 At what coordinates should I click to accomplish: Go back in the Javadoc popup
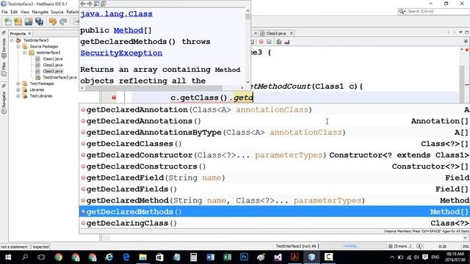pyautogui.click(x=82, y=4)
